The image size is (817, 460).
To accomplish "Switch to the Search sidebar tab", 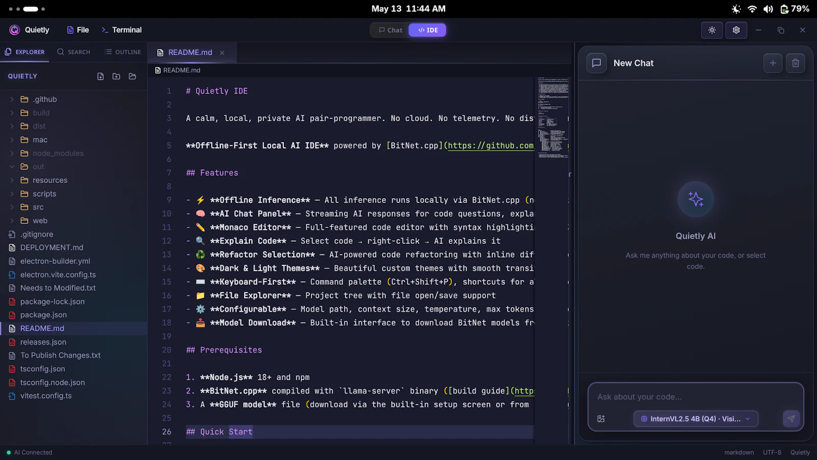I will pyautogui.click(x=74, y=52).
